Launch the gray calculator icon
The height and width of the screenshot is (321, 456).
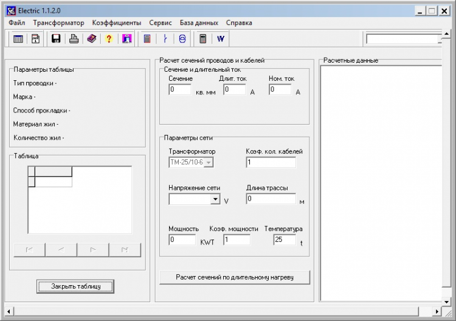pos(203,39)
